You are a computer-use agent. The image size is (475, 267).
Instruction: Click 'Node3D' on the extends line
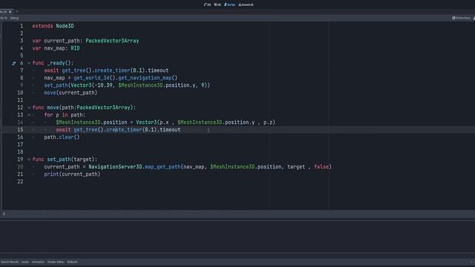pos(65,26)
